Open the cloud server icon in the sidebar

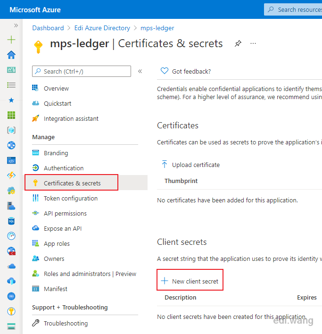11,206
